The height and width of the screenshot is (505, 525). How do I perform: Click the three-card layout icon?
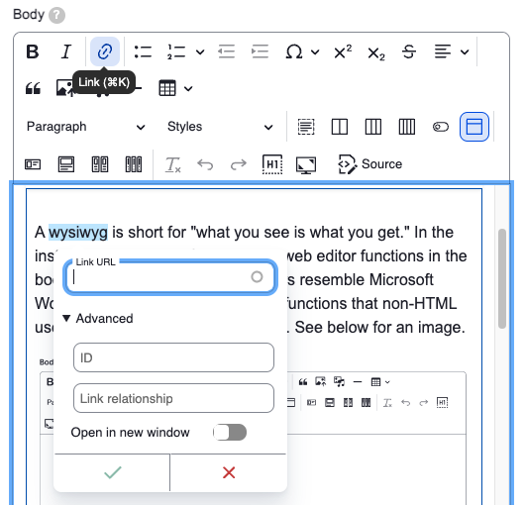134,164
